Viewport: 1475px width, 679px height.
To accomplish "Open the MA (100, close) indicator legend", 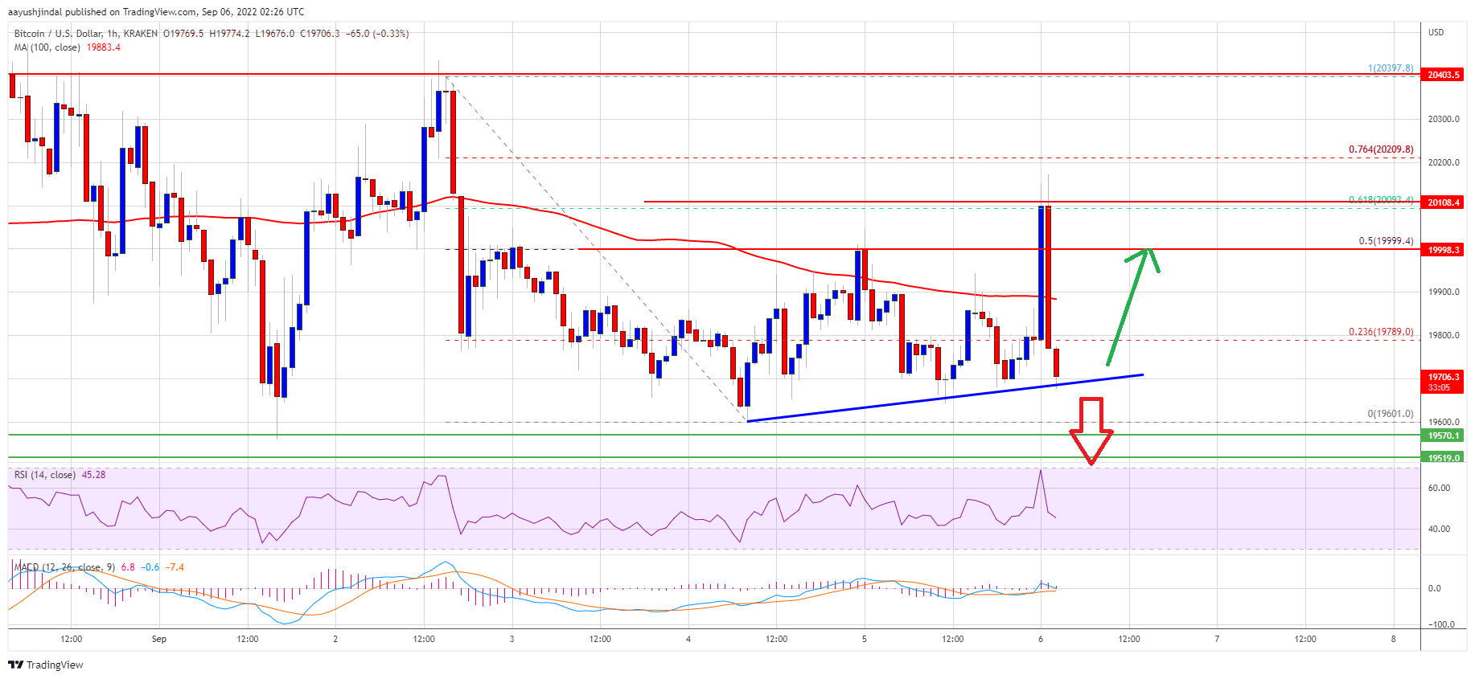I will pos(47,47).
